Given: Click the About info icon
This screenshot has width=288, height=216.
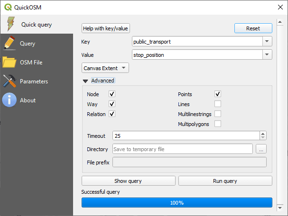Looking at the screenshot, I should (x=9, y=100).
